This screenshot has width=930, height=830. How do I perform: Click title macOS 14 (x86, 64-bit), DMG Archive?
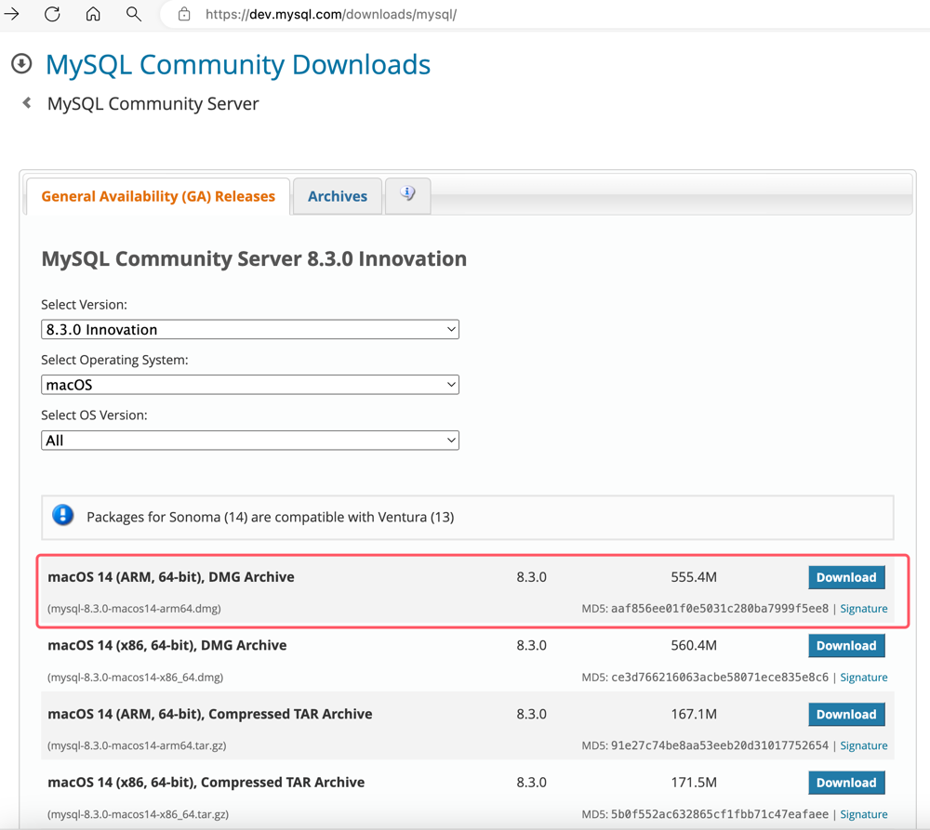pyautogui.click(x=167, y=645)
